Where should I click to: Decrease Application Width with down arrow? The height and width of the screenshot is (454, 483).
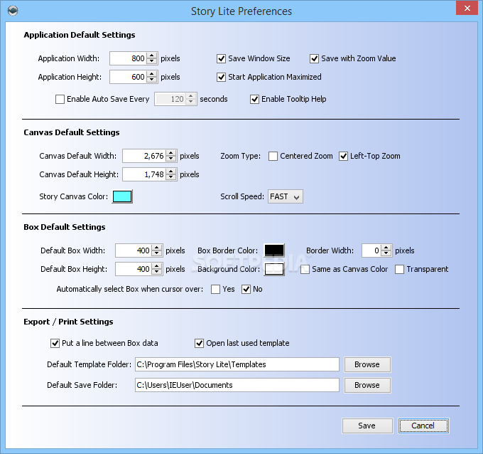(x=151, y=61)
